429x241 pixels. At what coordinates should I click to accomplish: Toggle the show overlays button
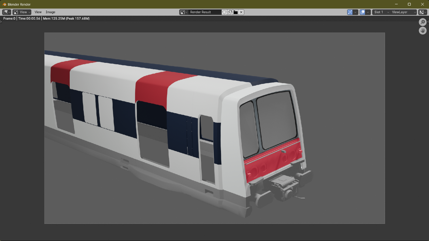[363, 12]
